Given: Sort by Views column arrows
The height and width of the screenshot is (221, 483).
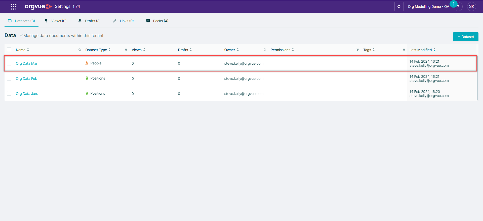Looking at the screenshot, I should click(x=144, y=50).
